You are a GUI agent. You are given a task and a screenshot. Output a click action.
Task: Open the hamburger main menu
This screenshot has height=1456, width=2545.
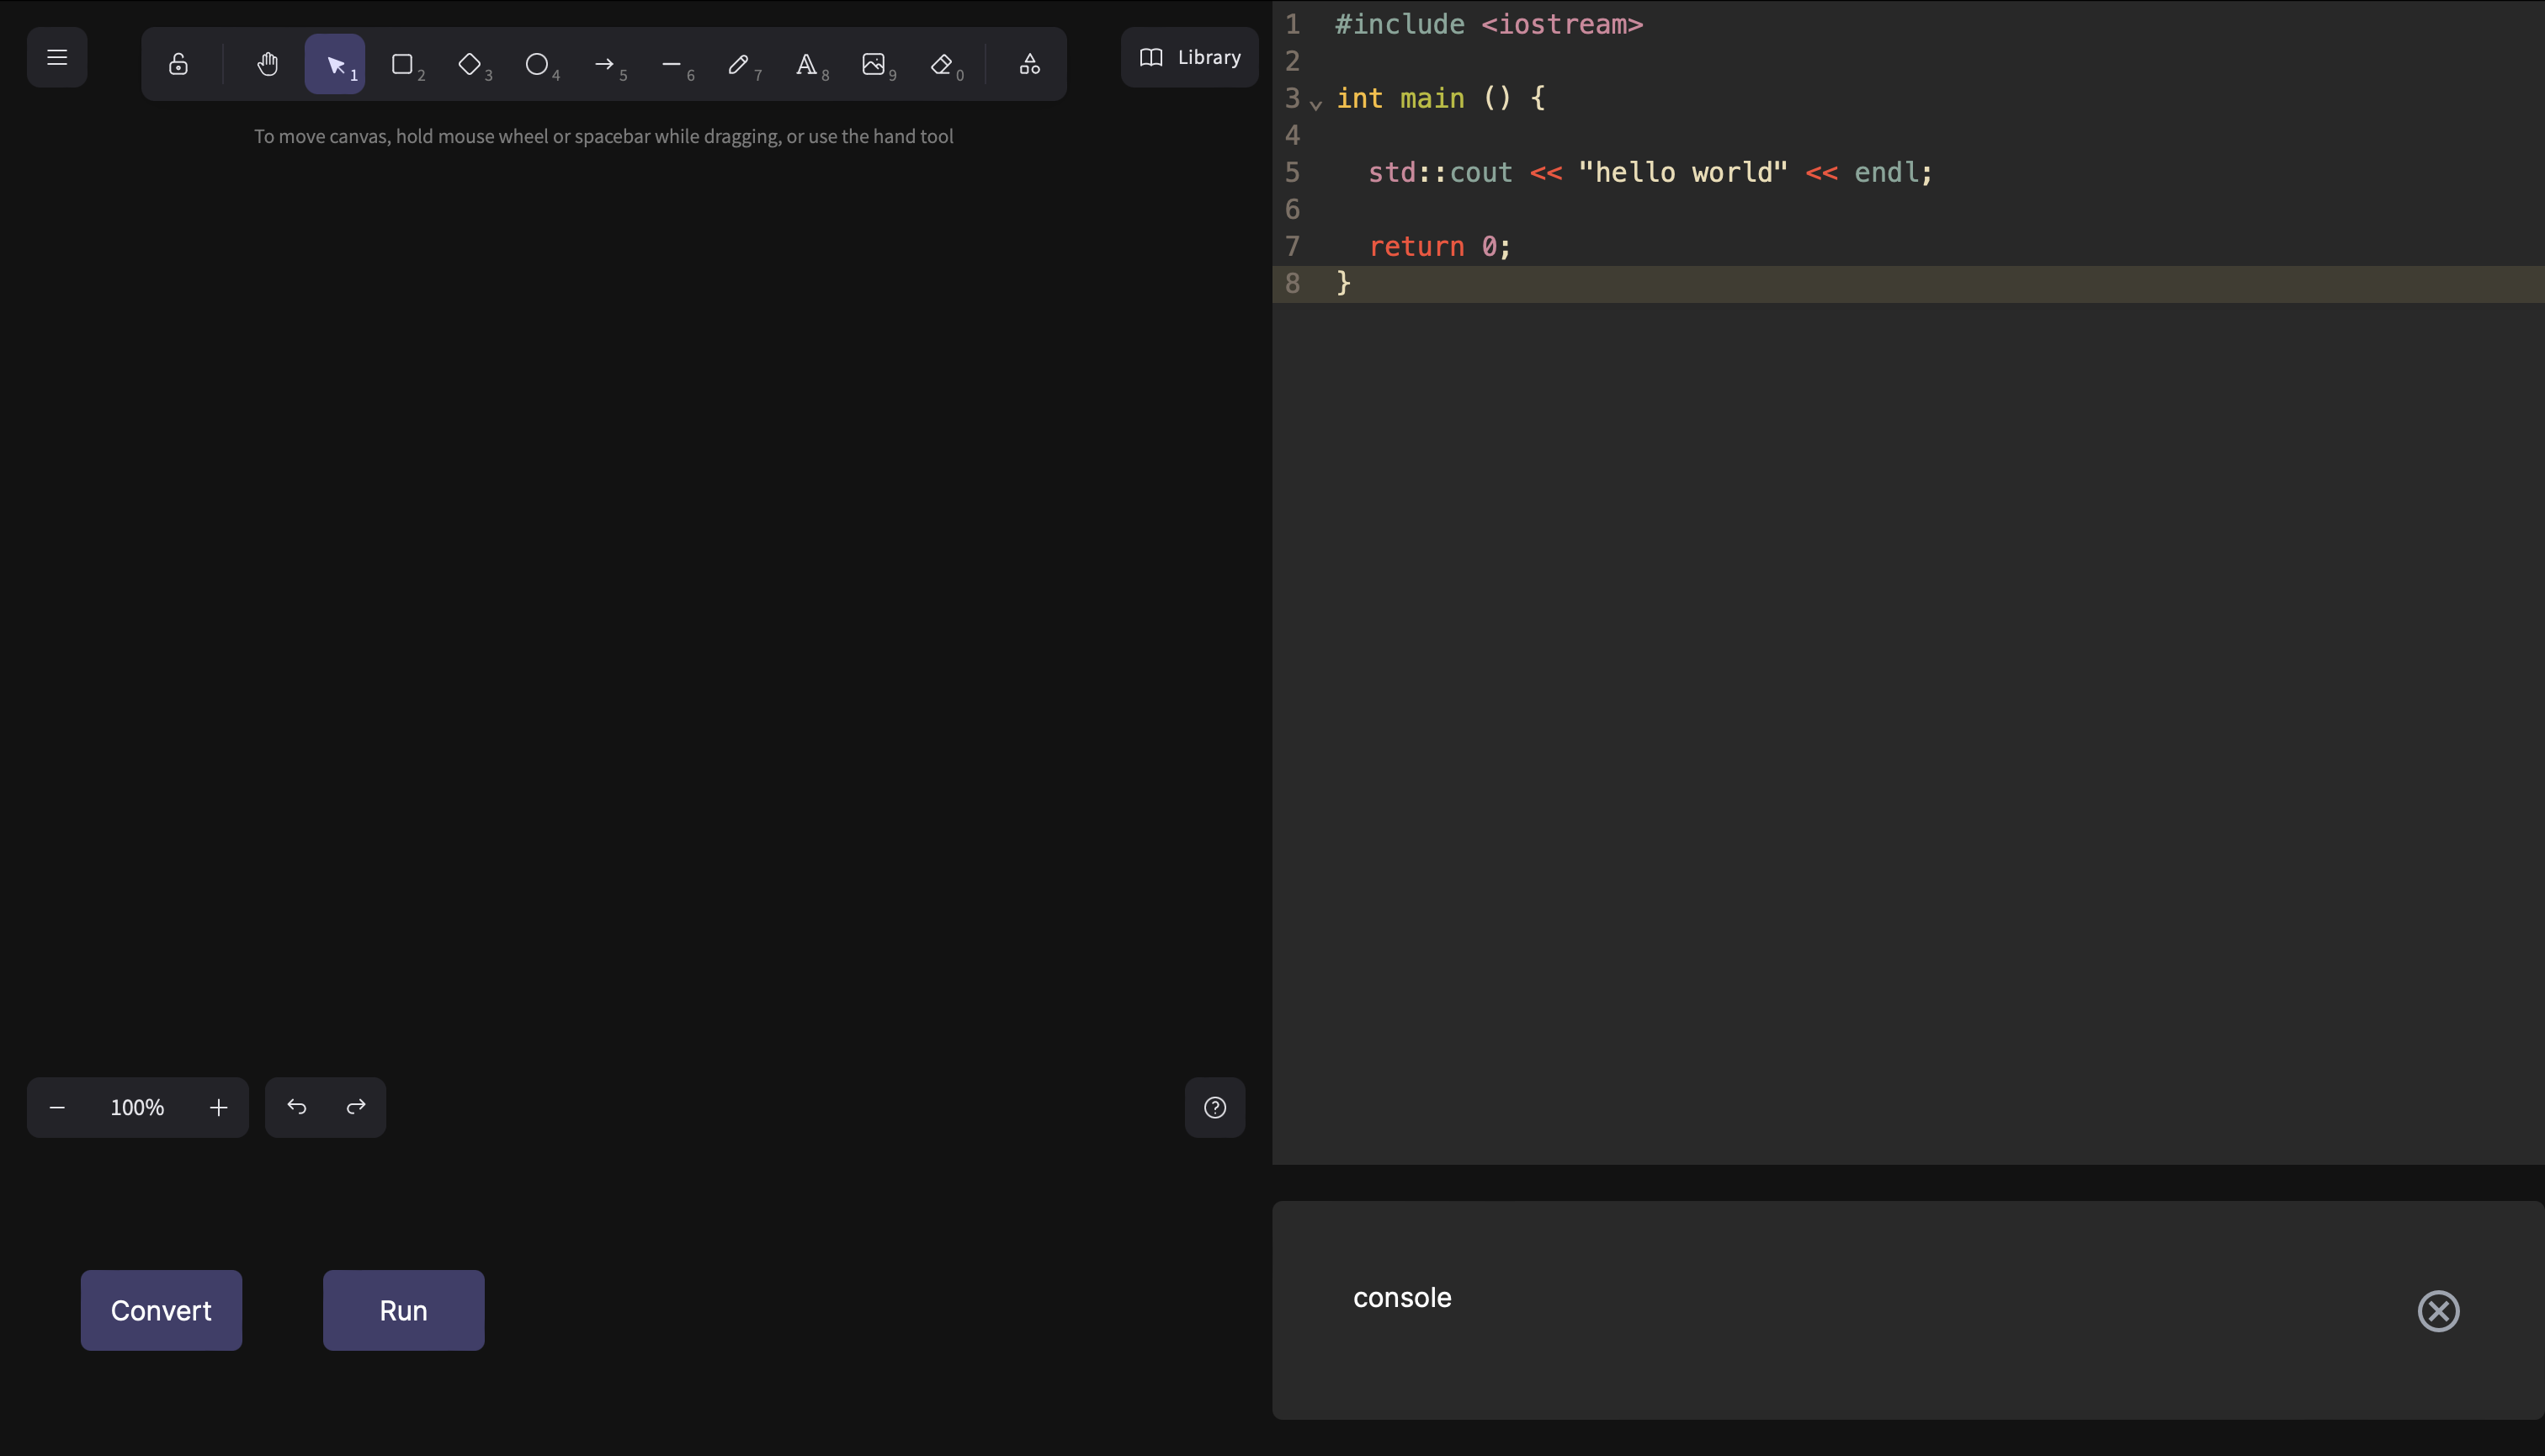coord(57,57)
